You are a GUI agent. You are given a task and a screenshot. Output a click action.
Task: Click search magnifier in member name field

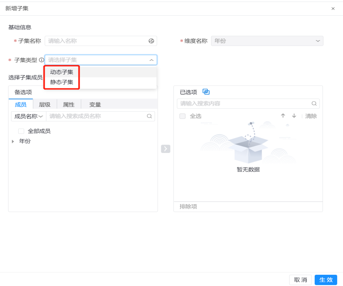pyautogui.click(x=149, y=116)
